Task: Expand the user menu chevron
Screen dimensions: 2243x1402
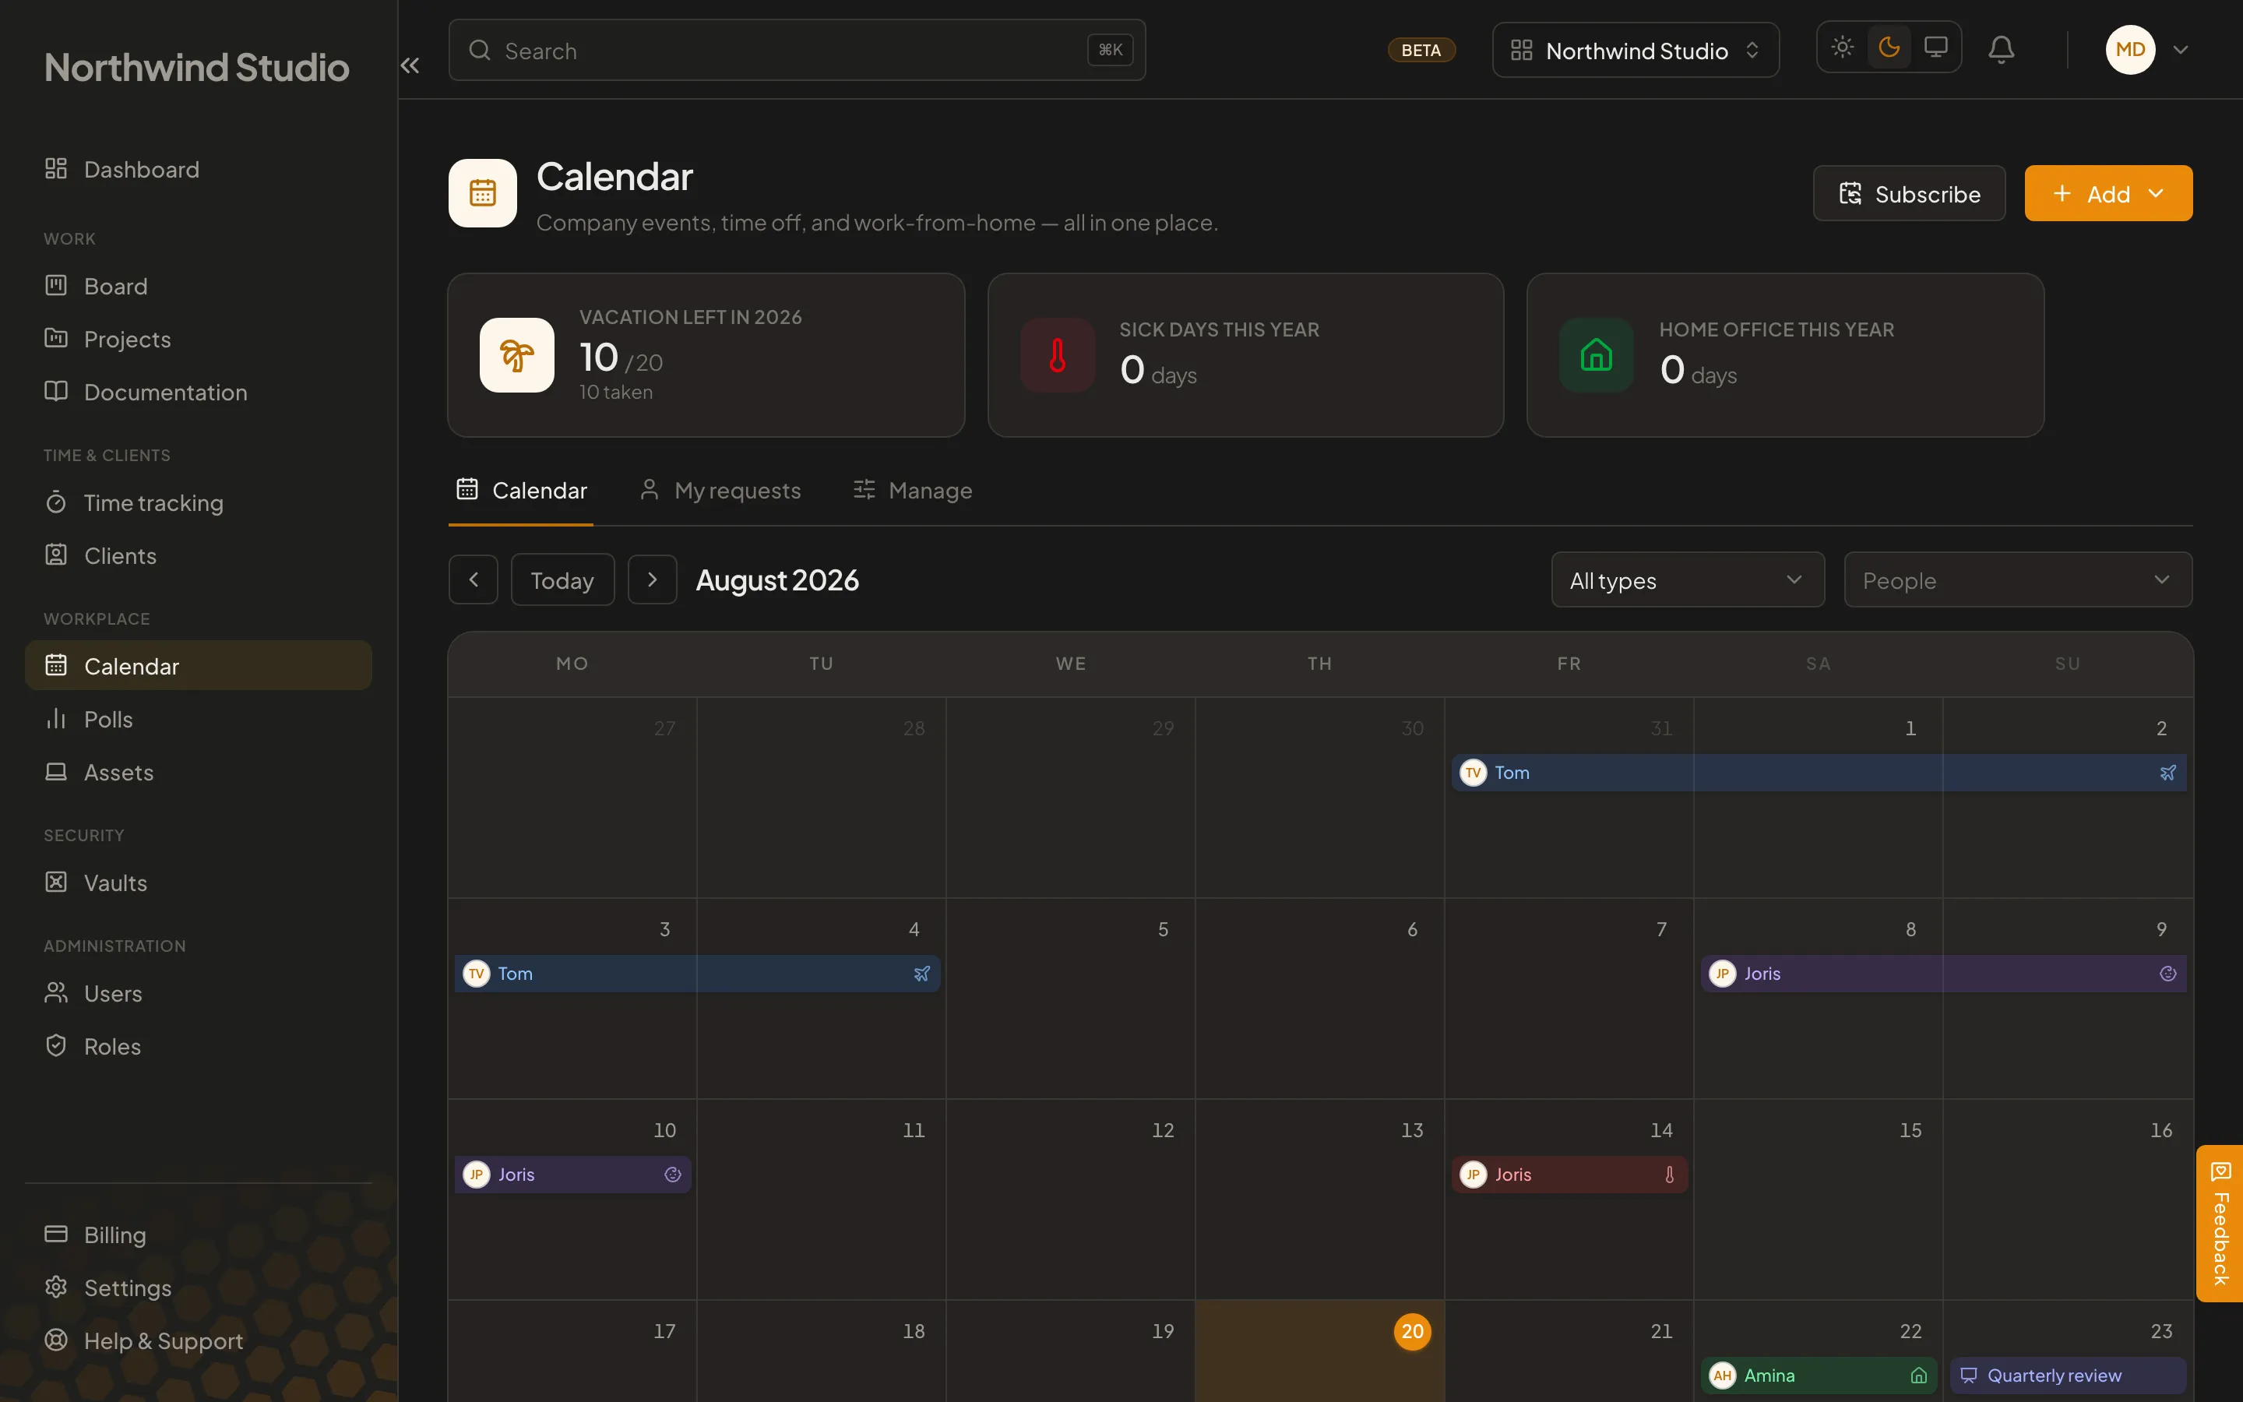Action: 2180,50
